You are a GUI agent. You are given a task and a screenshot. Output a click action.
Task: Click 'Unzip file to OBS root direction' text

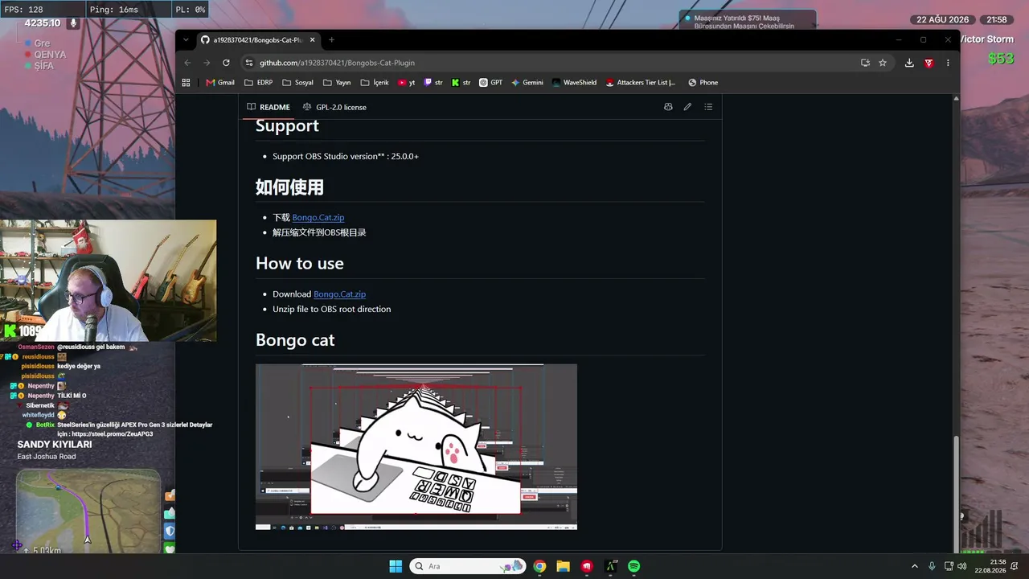point(331,309)
